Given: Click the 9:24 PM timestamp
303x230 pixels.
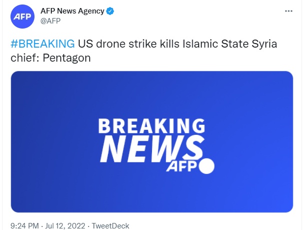Looking at the screenshot, I should (x=25, y=225).
